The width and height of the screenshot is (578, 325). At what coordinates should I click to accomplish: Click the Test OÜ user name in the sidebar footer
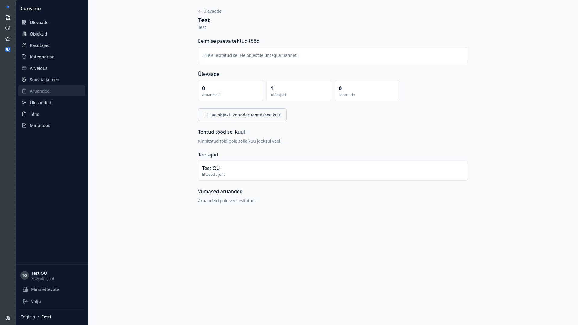pos(39,273)
